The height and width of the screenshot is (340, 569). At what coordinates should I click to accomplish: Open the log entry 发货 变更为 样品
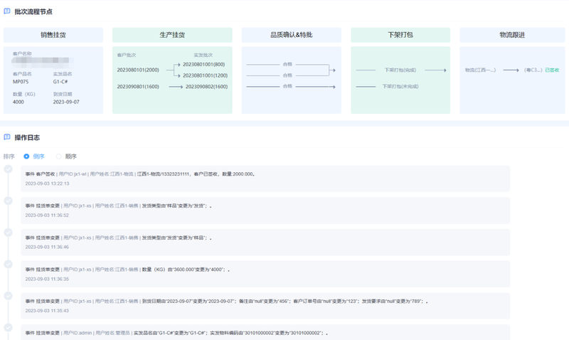pyautogui.click(x=265, y=242)
